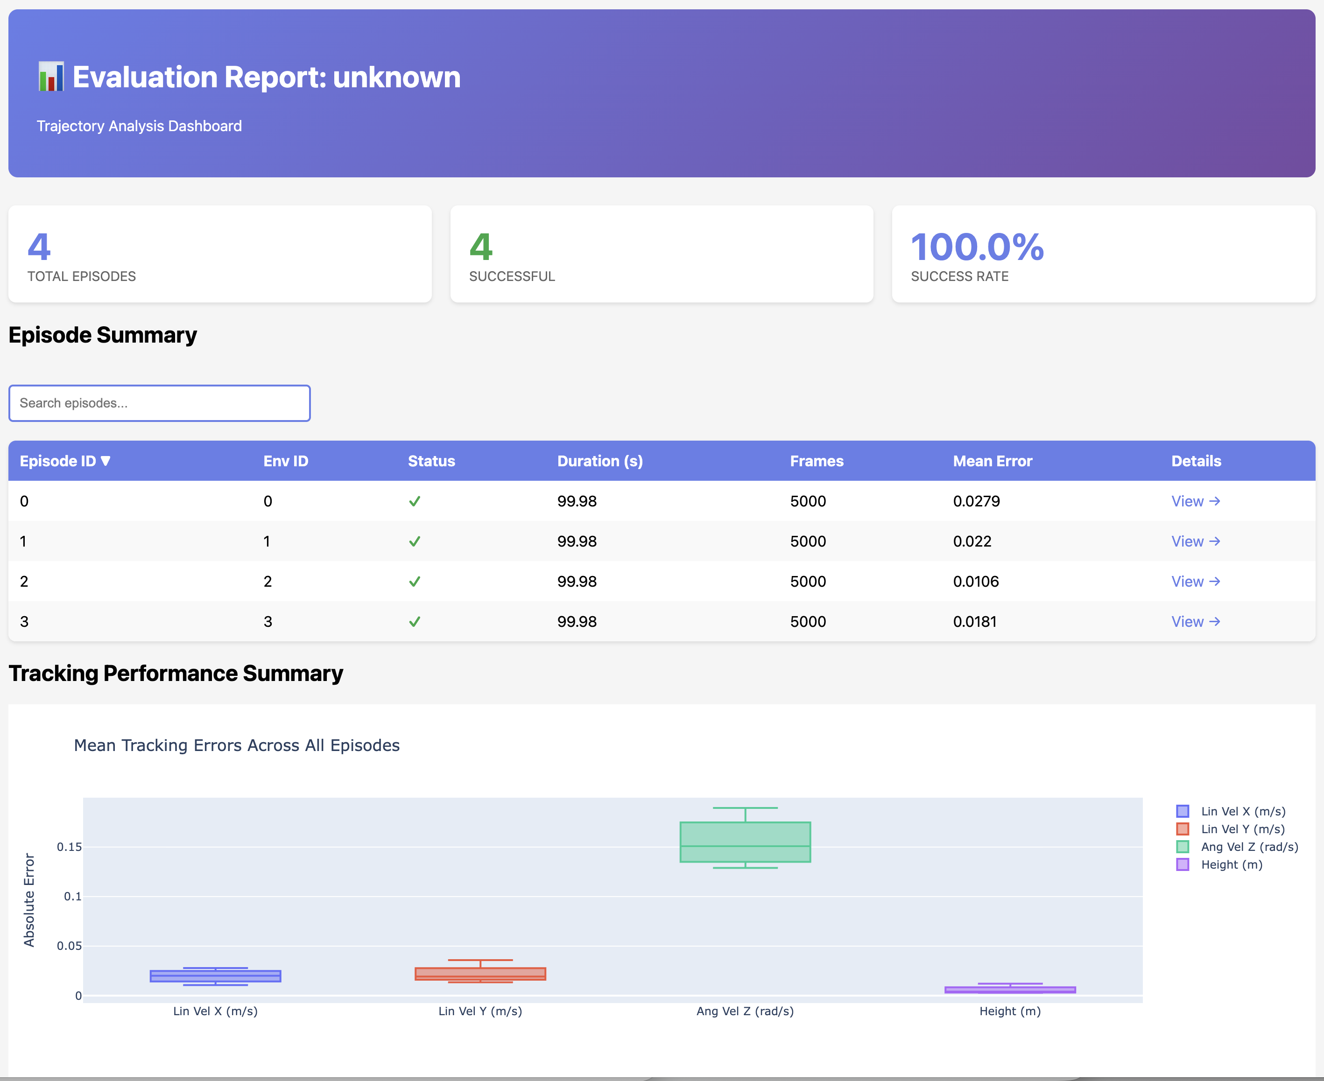Click green checkmark status of episode 3
The height and width of the screenshot is (1081, 1324).
tap(415, 621)
